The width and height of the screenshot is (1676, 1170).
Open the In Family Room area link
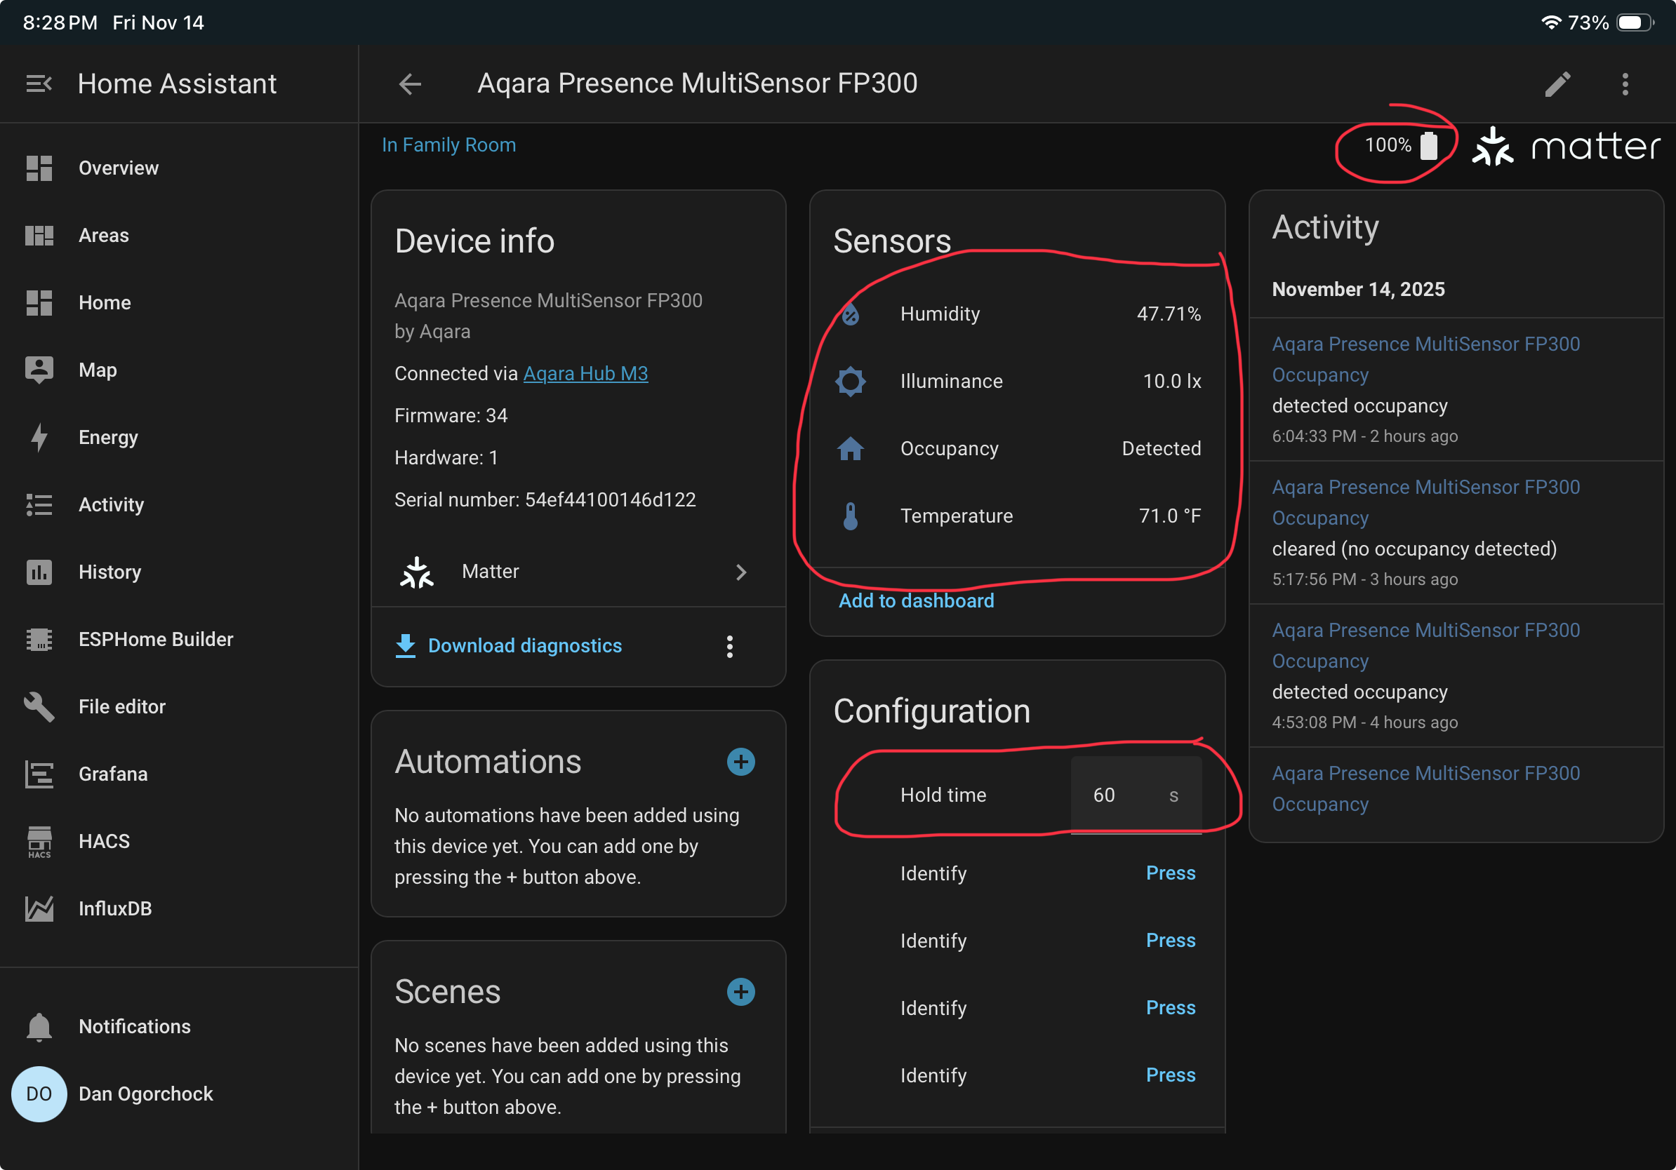point(448,145)
